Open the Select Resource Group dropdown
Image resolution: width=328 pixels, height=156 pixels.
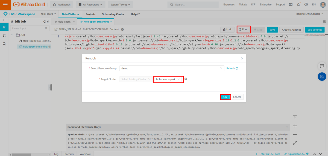[172, 68]
